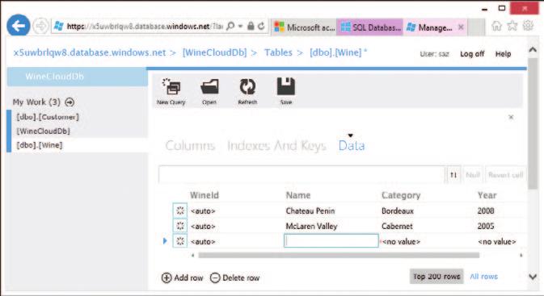Click the Cabernet category cell
Screen dimensions: 544x296
[x=397, y=227]
